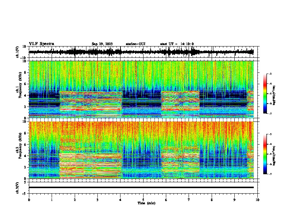Click time axis tick label "10"
Image resolution: width=290 pixels, height=224 pixels.
coord(257,200)
